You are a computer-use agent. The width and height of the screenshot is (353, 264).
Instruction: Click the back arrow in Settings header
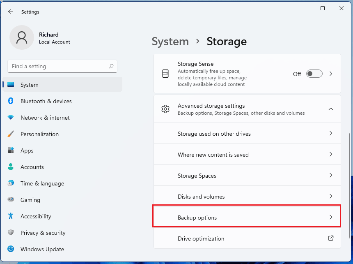click(11, 12)
